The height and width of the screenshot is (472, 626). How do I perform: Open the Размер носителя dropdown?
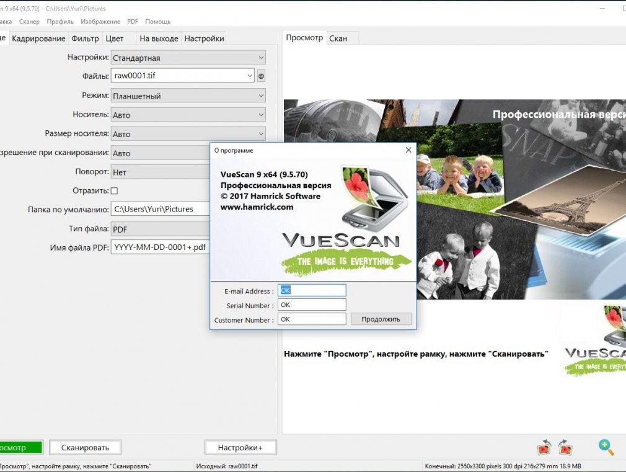click(x=188, y=134)
